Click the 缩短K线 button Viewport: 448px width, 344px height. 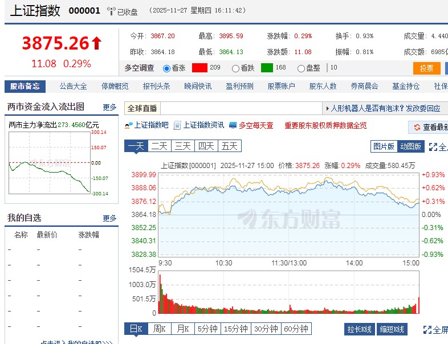pyautogui.click(x=392, y=329)
